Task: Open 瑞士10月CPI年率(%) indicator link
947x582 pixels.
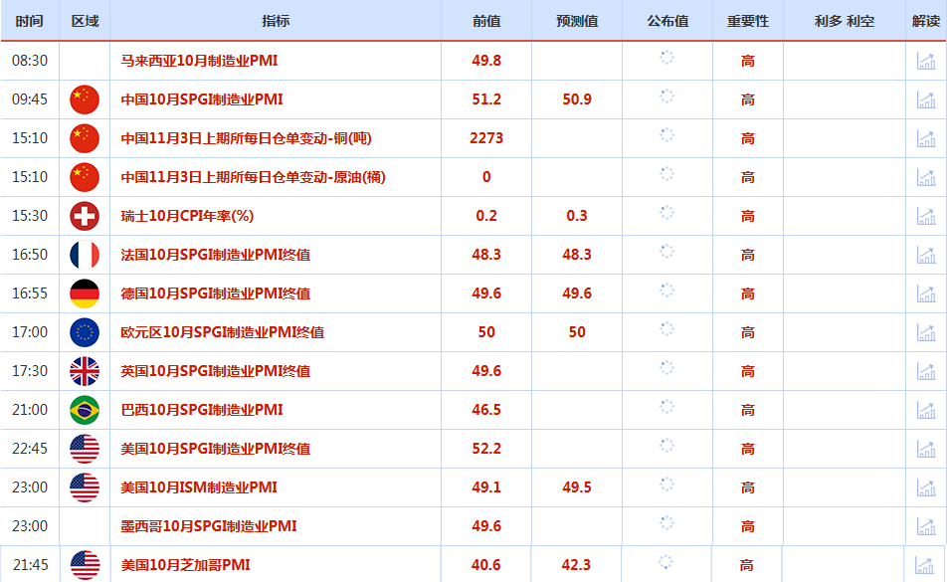Action: point(187,216)
